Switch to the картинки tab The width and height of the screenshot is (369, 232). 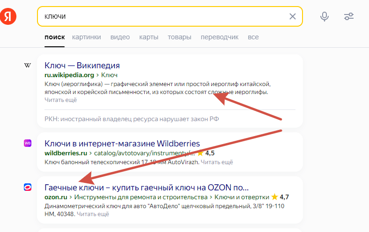[86, 37]
